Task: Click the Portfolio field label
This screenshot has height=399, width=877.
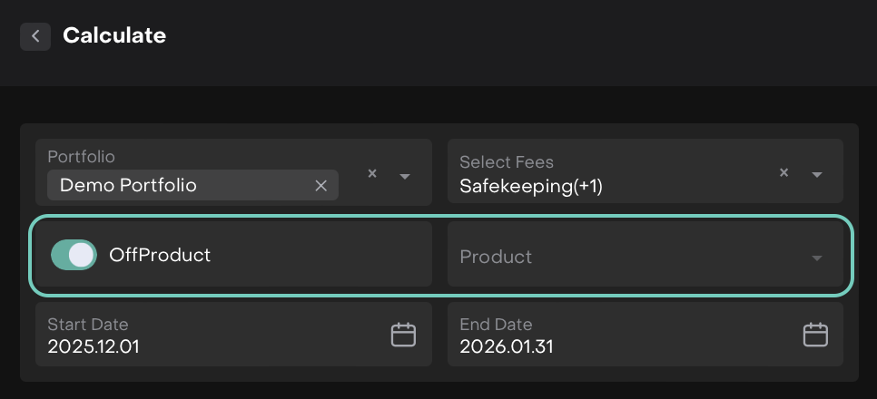Action: [x=81, y=157]
